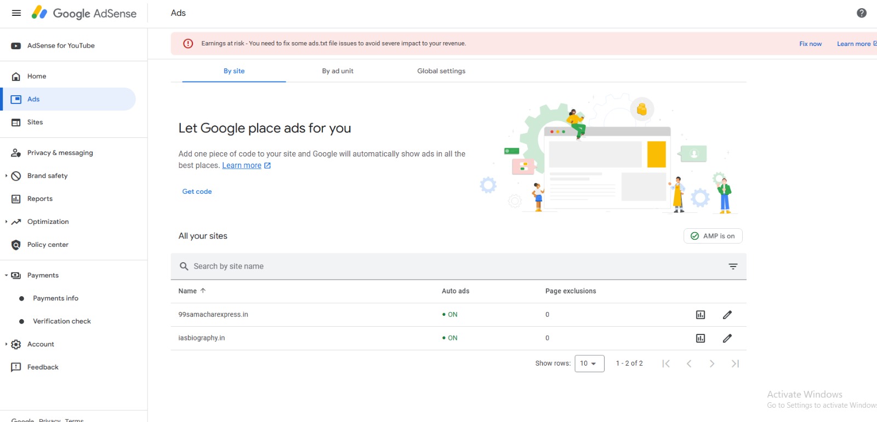Go to next page of results
This screenshot has height=422, width=877.
[712, 364]
